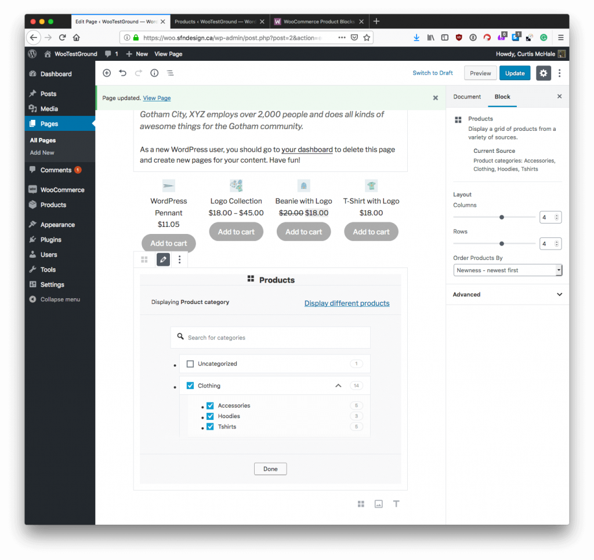
Task: Open a new browser tab
Action: (x=376, y=21)
